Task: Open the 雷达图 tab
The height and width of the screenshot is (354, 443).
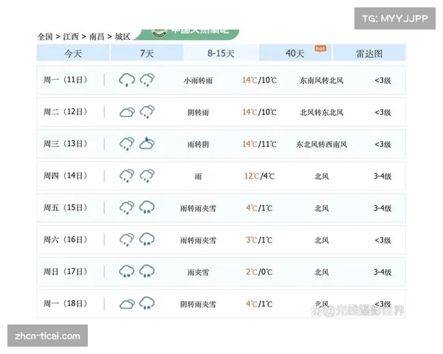Action: 369,53
